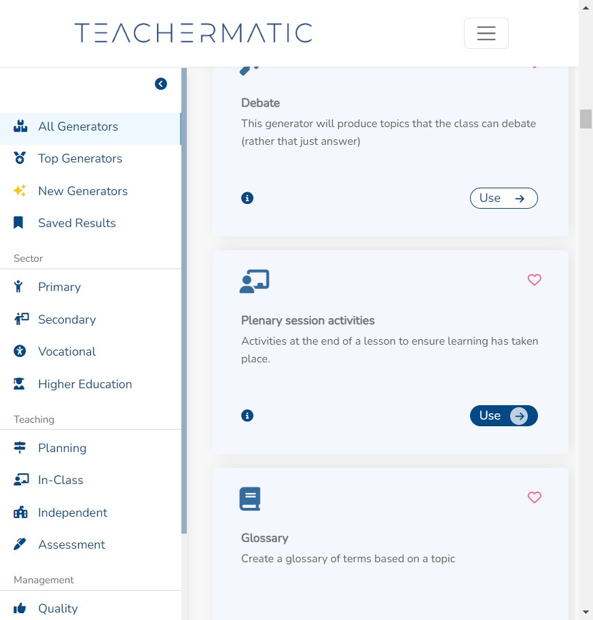This screenshot has height=620, width=593.
Task: Filter by Primary sector
Action: tap(60, 287)
